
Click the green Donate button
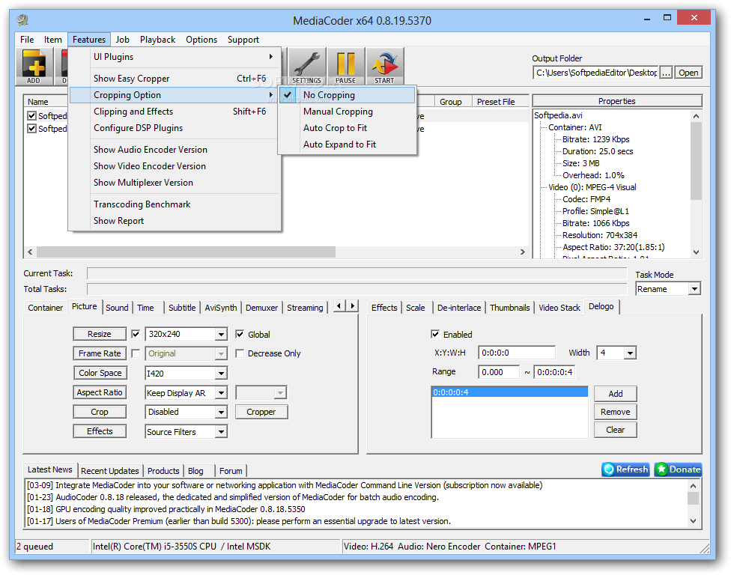pos(679,469)
